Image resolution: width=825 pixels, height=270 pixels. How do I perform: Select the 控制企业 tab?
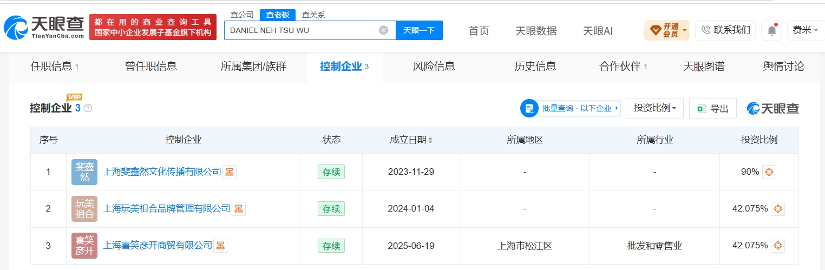point(344,67)
